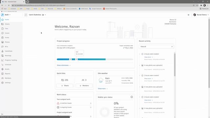
Task: Open the Members tool icon
Action: click(2, 78)
